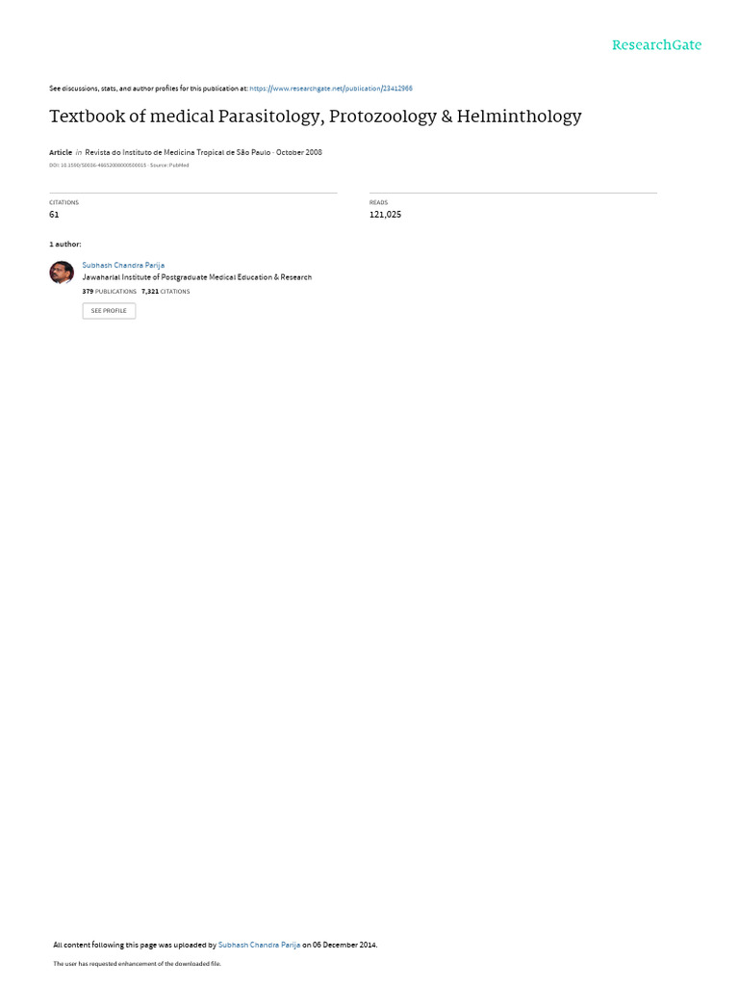Open uploader Subhash Chandra Parija link at bottom
Viewport: 739px width, 986px height.
tap(259, 945)
